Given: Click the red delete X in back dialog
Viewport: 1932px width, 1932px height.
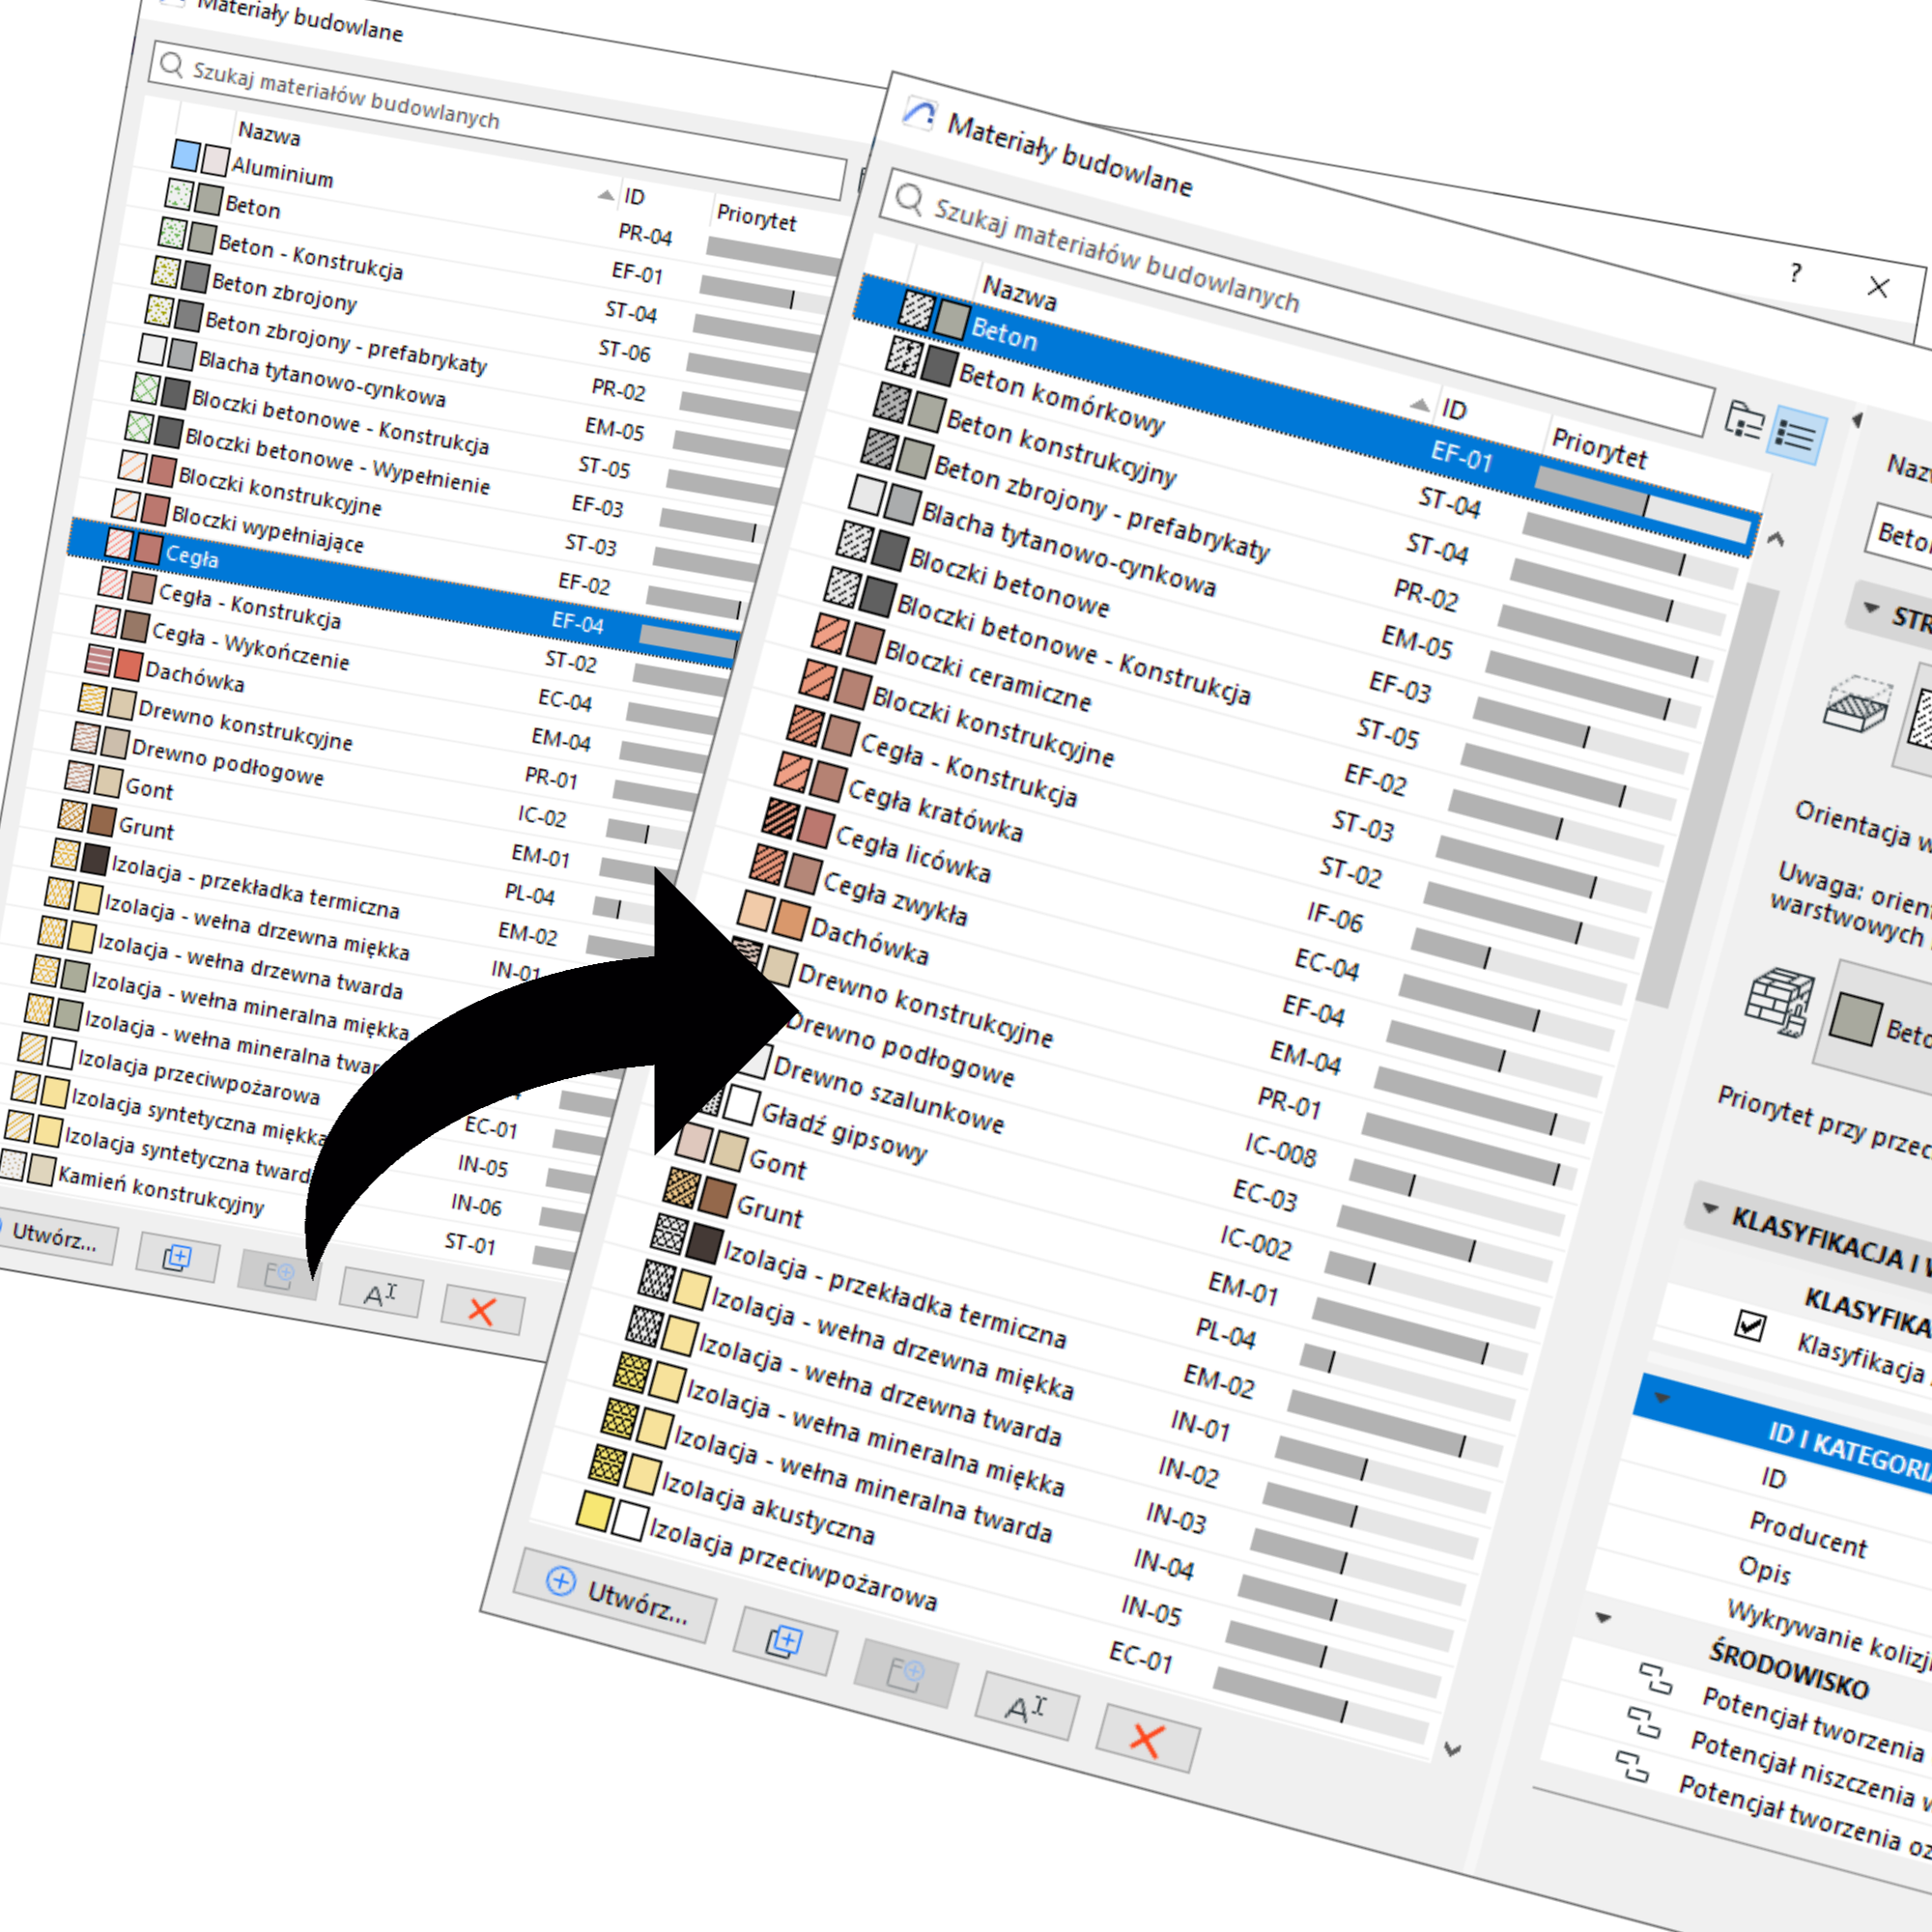Looking at the screenshot, I should [x=482, y=1310].
